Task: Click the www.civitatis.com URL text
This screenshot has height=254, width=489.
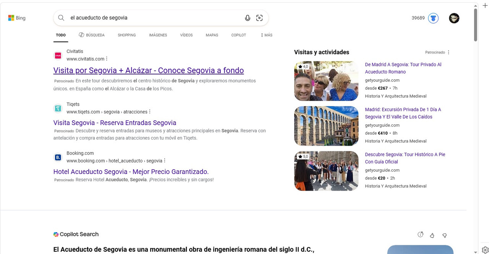Action: coord(85,59)
